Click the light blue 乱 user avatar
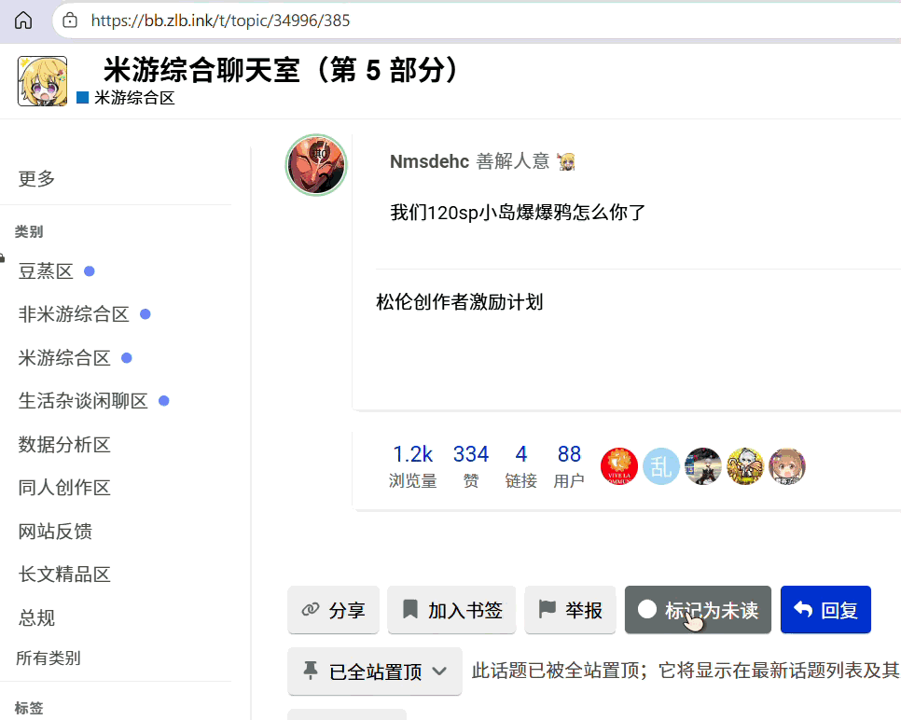901x720 pixels. tap(661, 466)
